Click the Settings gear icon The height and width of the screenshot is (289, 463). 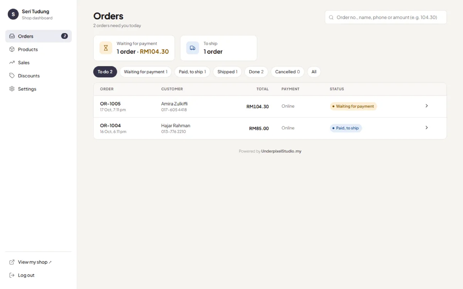pyautogui.click(x=12, y=89)
